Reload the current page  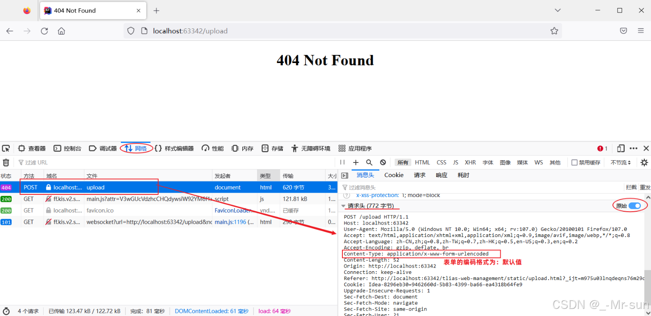pyautogui.click(x=44, y=31)
